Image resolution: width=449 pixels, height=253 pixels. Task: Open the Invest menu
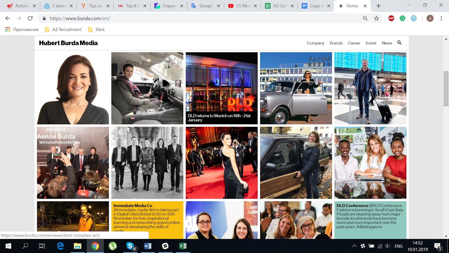371,43
